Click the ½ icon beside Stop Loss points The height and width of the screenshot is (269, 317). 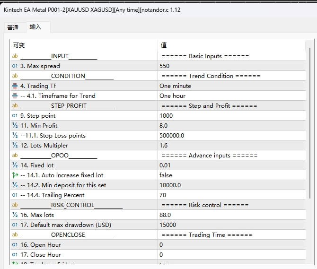(15, 135)
